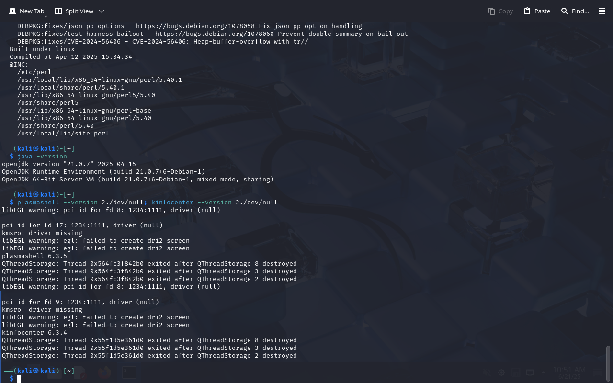Image resolution: width=613 pixels, height=383 pixels.
Task: Open a new terminal tab
Action: (26, 11)
